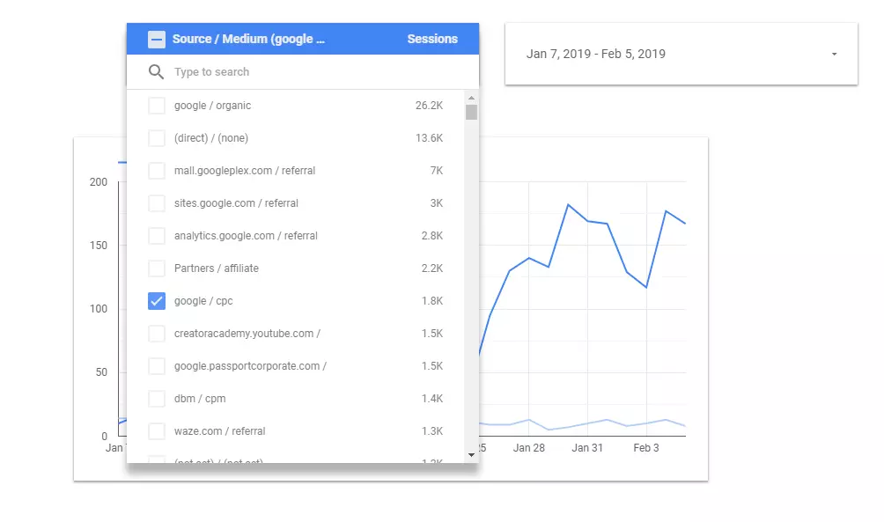Check the (direct) / (none) checkbox
Image resolution: width=884 pixels, height=522 pixels.
(x=157, y=138)
